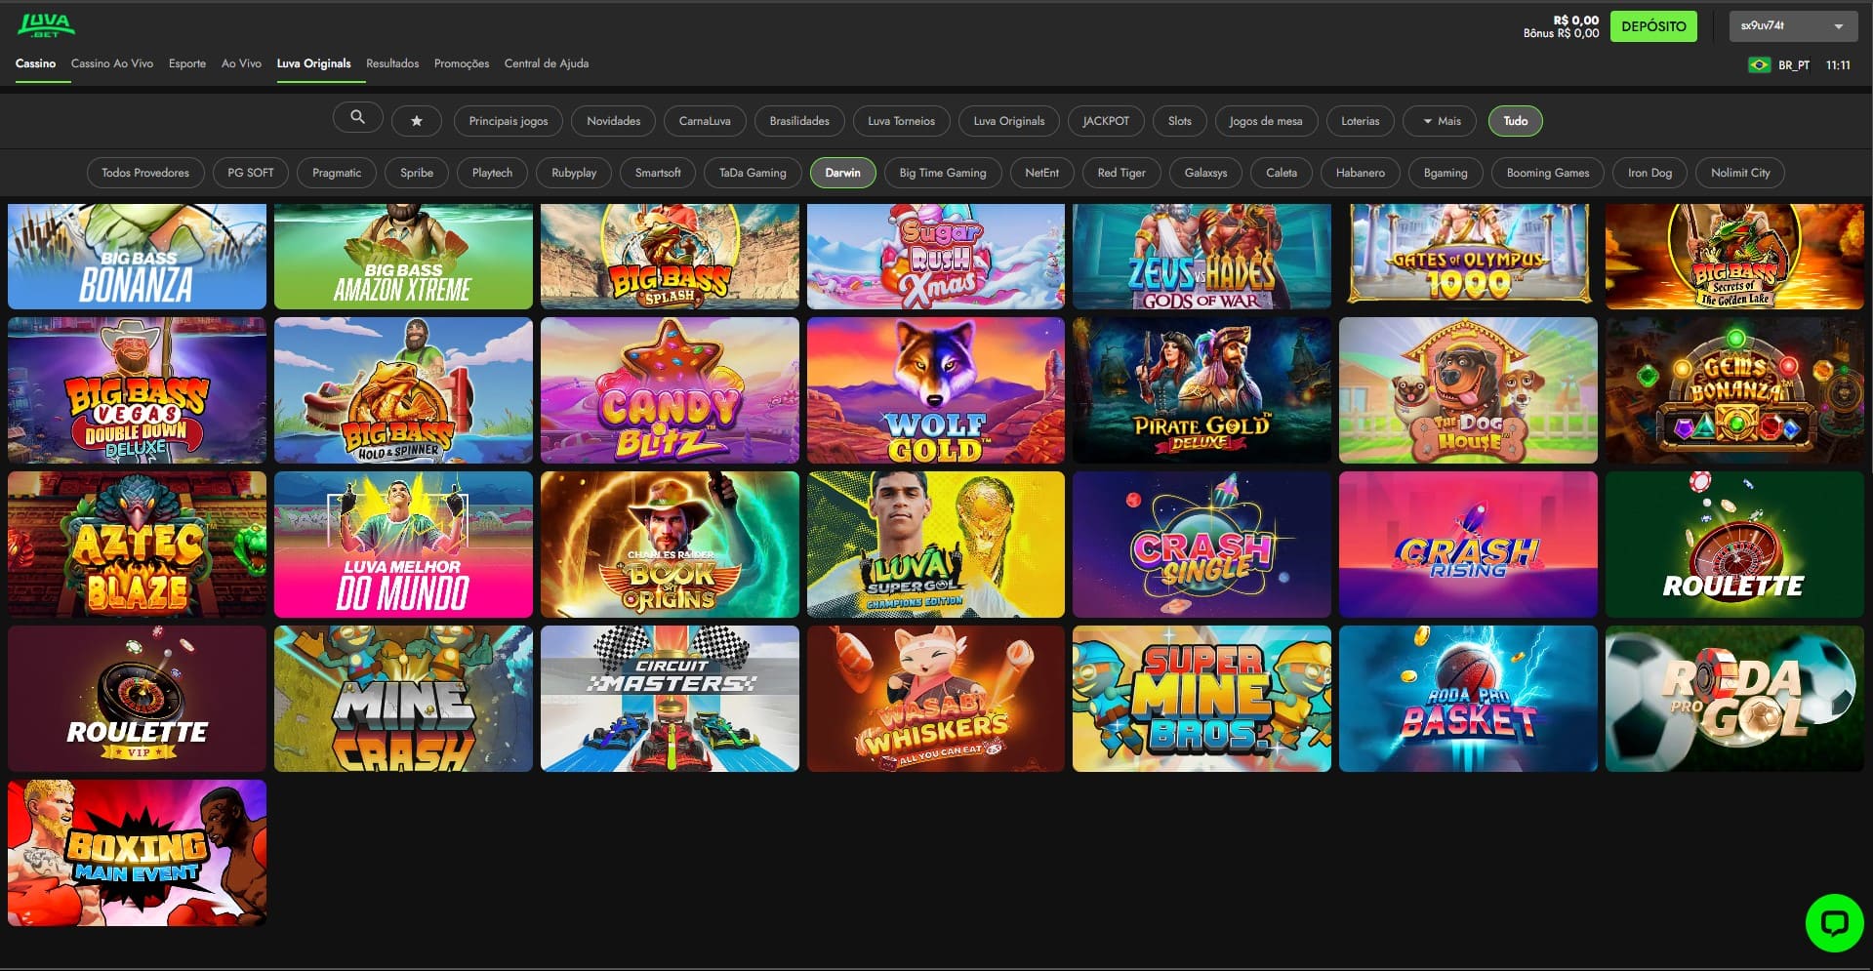Play Boxing Main Event
The image size is (1873, 971).
coord(137,853)
